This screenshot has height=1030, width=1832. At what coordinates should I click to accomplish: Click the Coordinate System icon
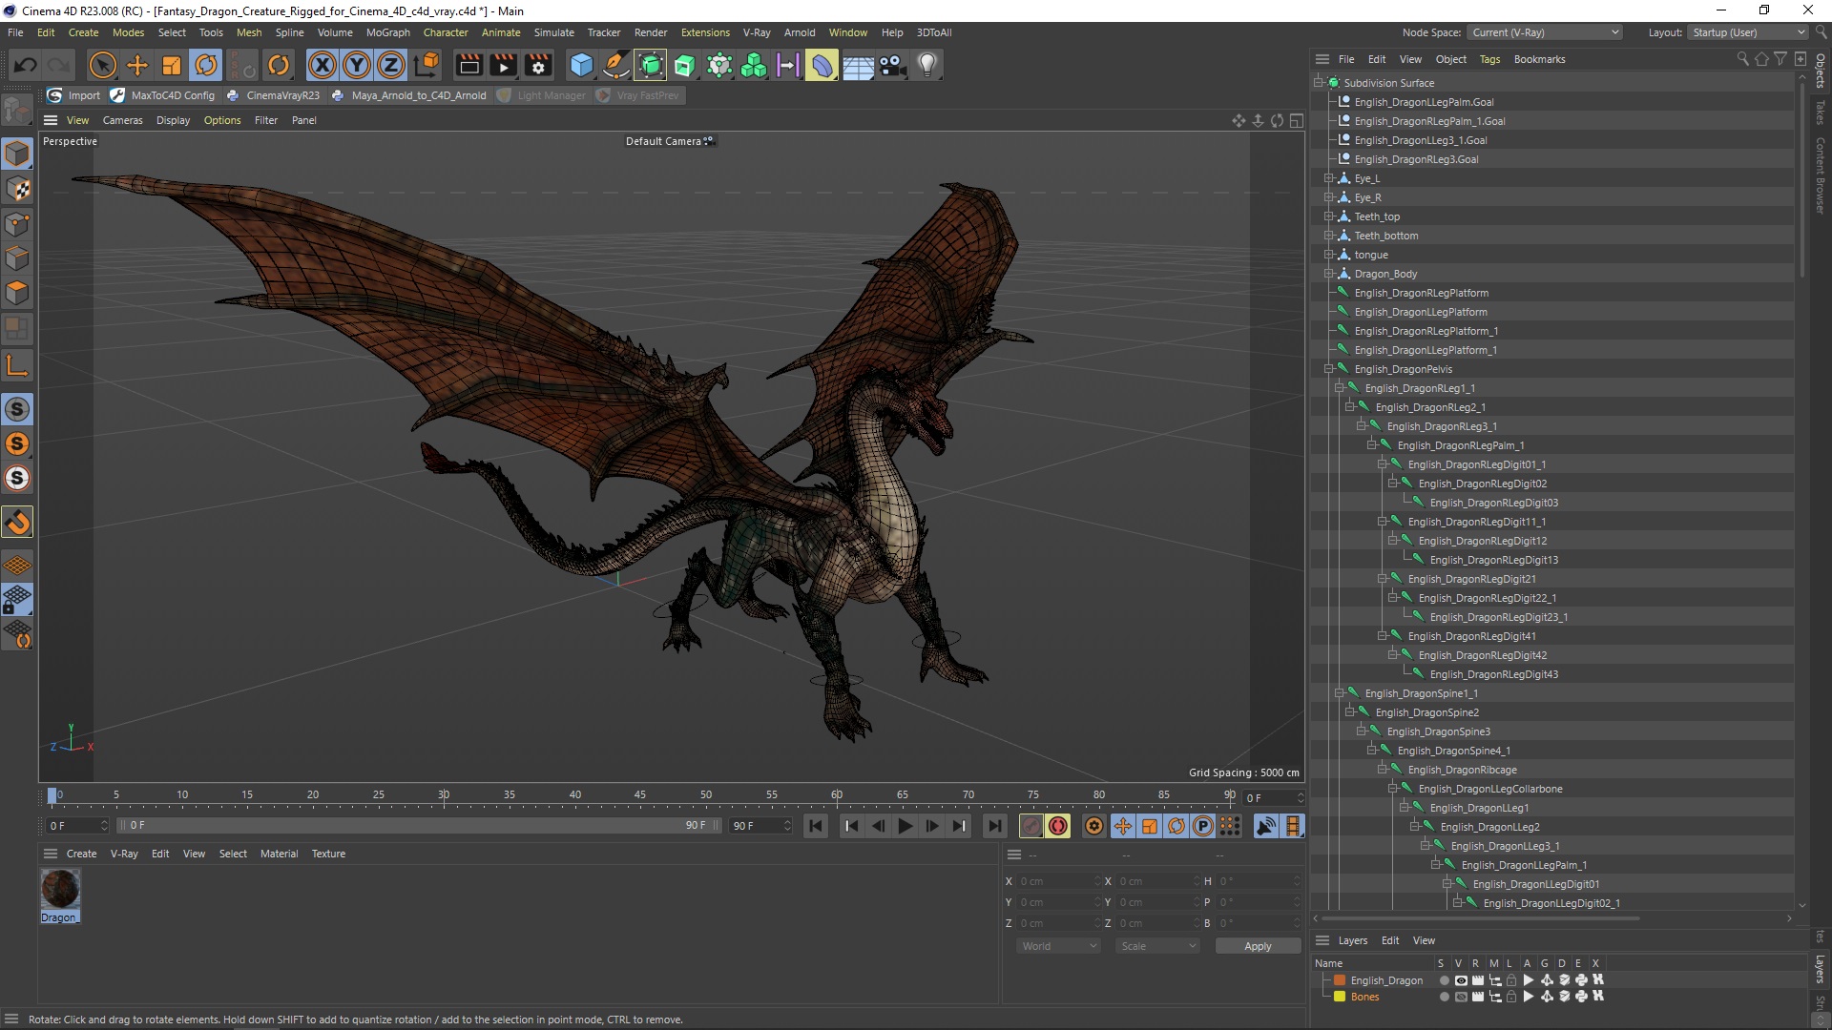click(427, 65)
